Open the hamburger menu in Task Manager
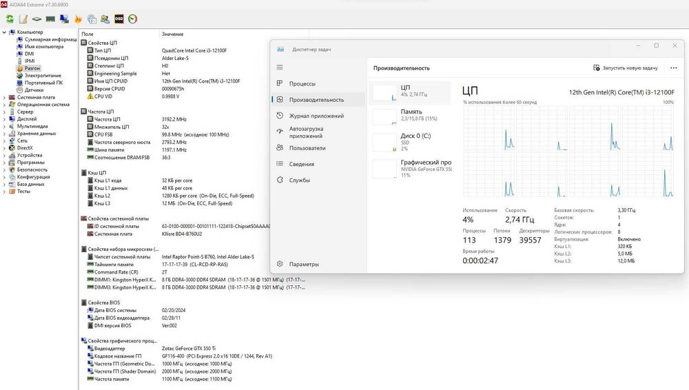 [280, 68]
